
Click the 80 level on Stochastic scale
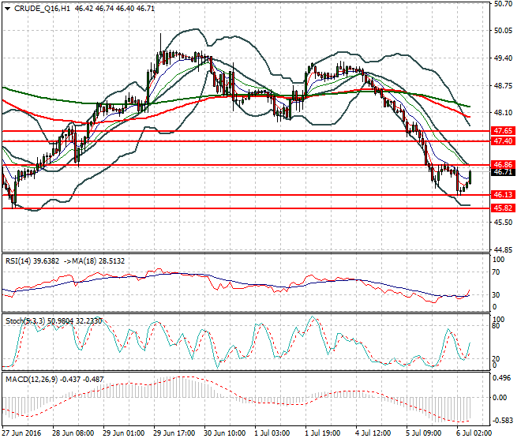tap(497, 324)
